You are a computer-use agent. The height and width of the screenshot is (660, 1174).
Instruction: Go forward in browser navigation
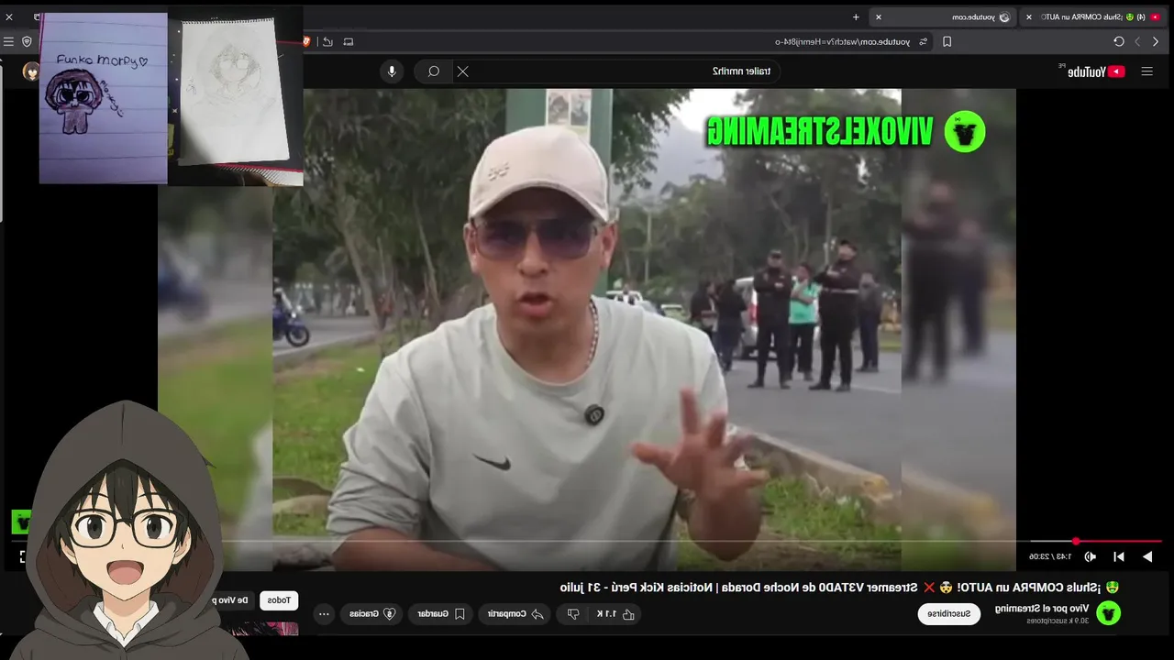click(x=1138, y=41)
